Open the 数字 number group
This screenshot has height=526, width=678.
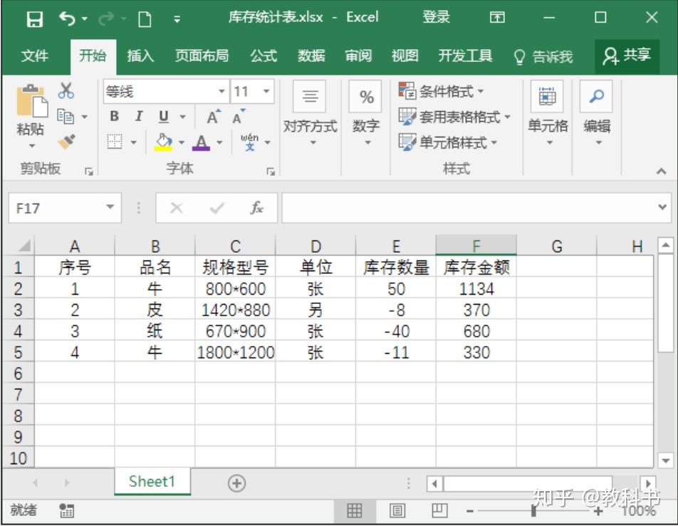coord(366,114)
